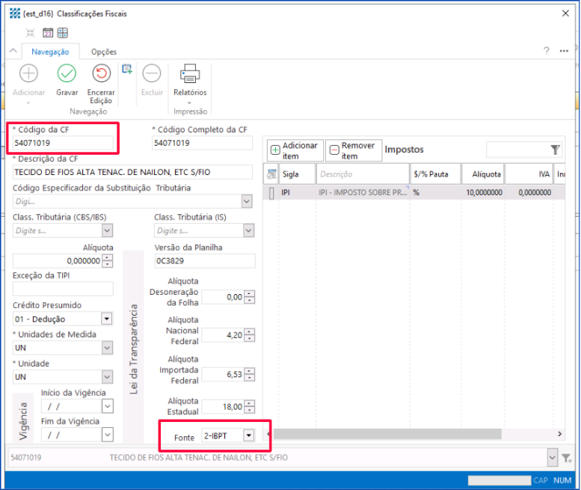
Task: Click the Descrição da CF text field
Action: pos(133,172)
